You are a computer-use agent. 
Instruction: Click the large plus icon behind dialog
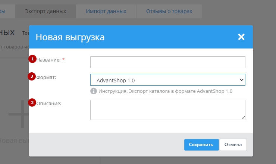point(19,114)
